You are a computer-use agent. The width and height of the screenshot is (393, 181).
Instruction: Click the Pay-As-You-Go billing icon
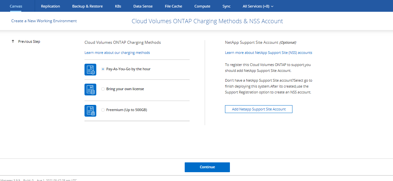(90, 69)
